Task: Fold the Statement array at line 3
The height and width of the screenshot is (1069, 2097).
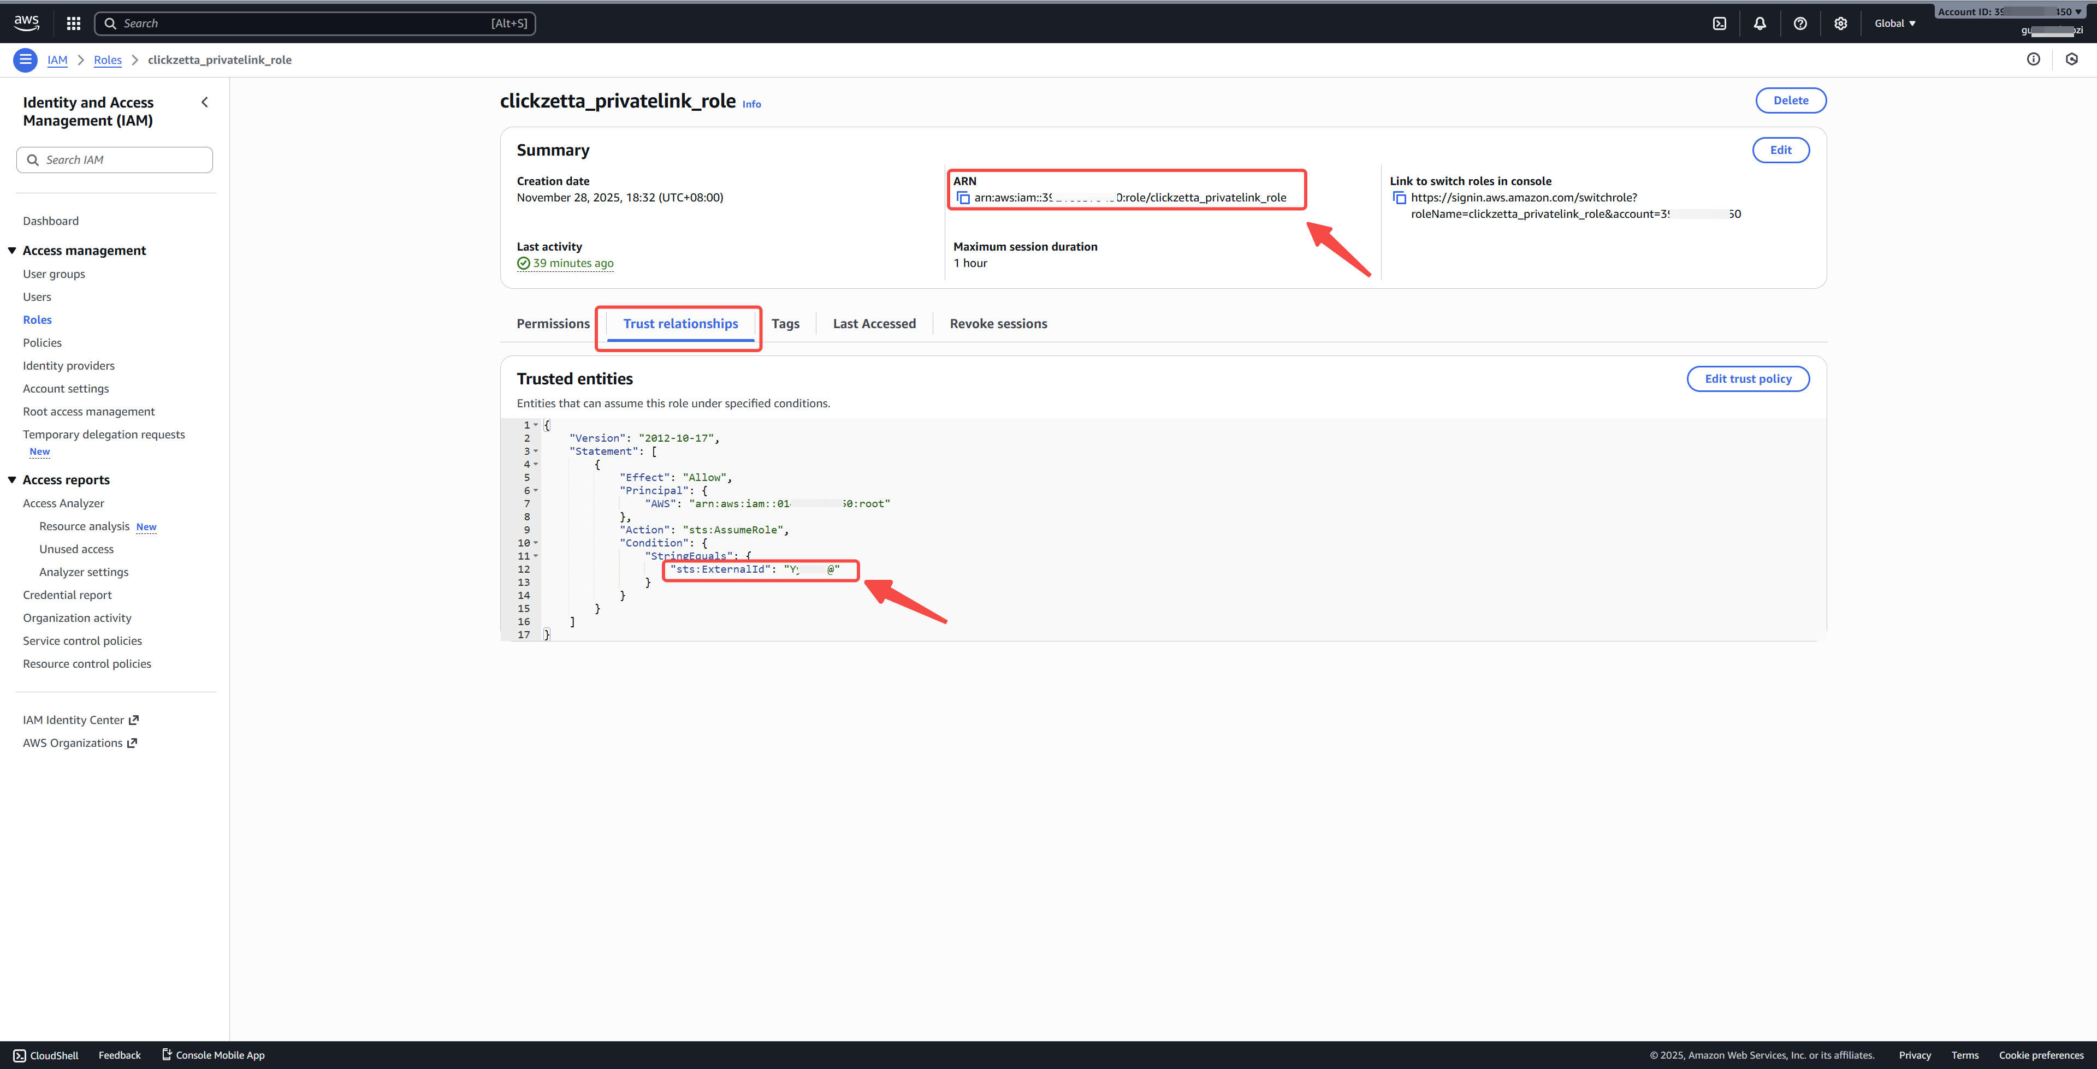Action: (536, 451)
